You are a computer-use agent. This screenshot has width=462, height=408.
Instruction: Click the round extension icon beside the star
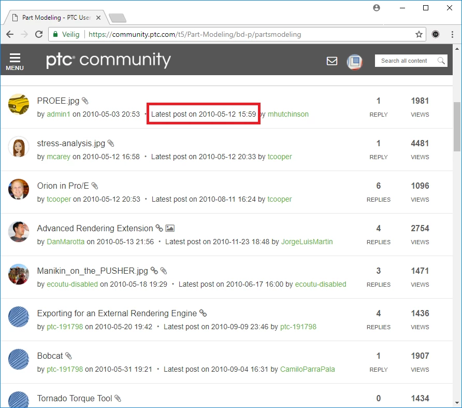coord(436,34)
